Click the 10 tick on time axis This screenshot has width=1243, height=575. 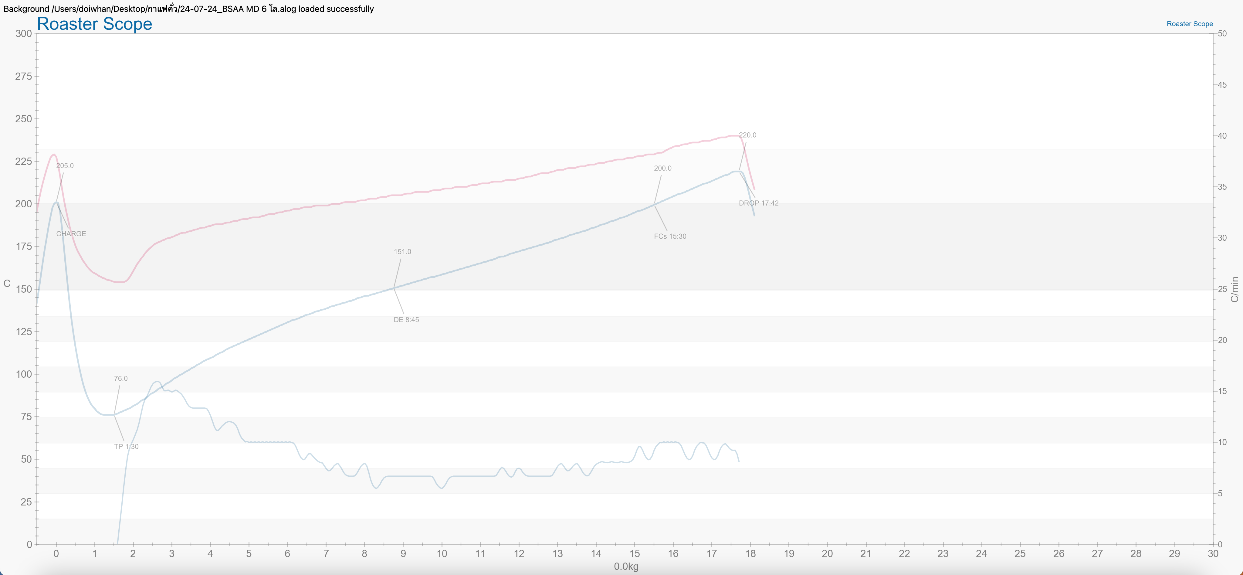442,554
